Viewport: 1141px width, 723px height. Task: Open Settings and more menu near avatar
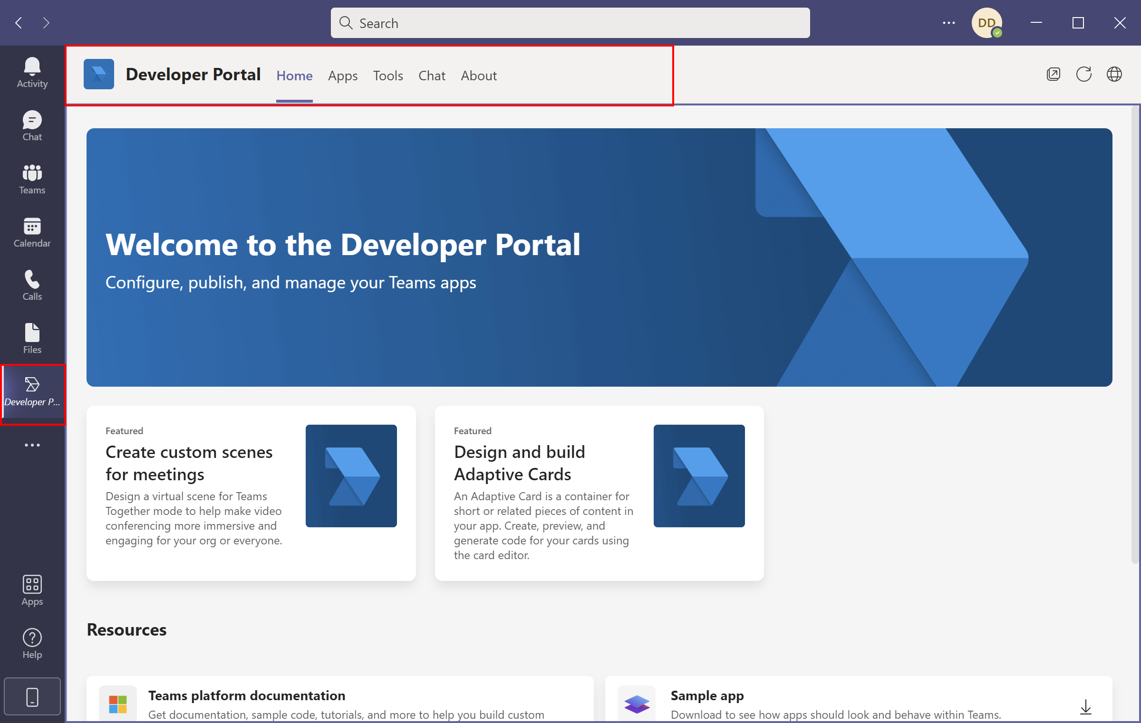[948, 23]
